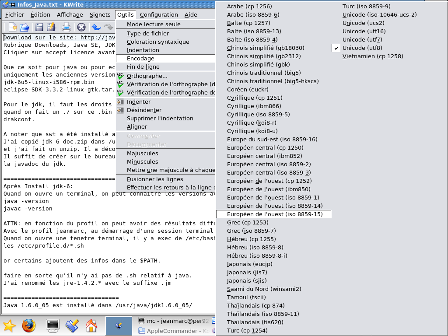Click the virtual desktop pager

[x=119, y=325]
